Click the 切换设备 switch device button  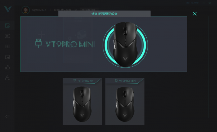(x=89, y=9)
